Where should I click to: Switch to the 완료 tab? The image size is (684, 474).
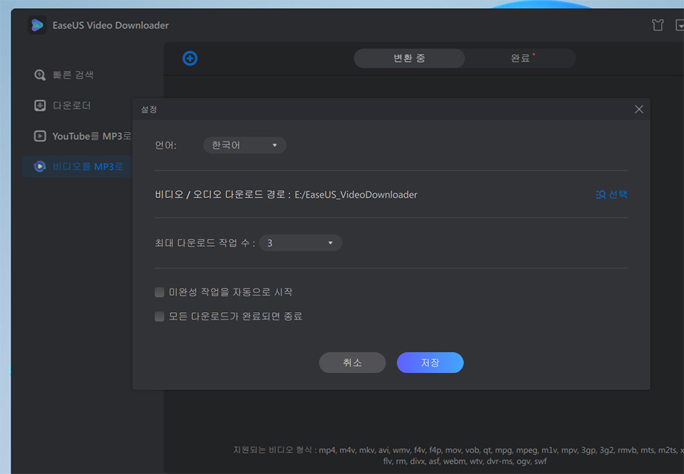(521, 58)
